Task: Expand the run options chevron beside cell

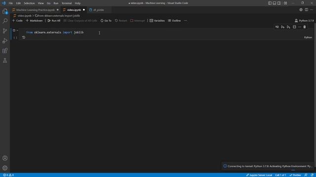Action: 17,30
